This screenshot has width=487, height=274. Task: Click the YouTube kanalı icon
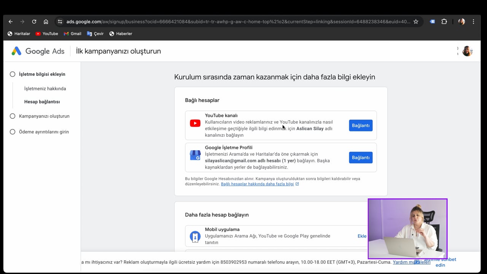pos(195,123)
